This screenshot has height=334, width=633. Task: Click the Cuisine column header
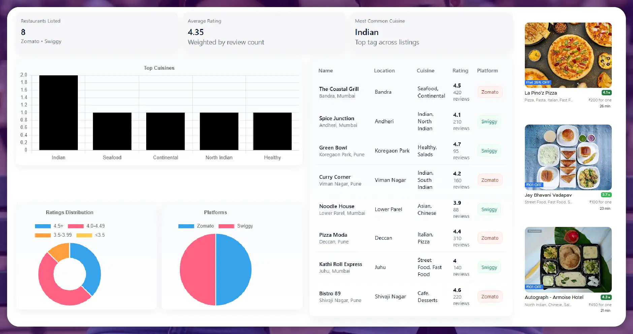click(425, 70)
